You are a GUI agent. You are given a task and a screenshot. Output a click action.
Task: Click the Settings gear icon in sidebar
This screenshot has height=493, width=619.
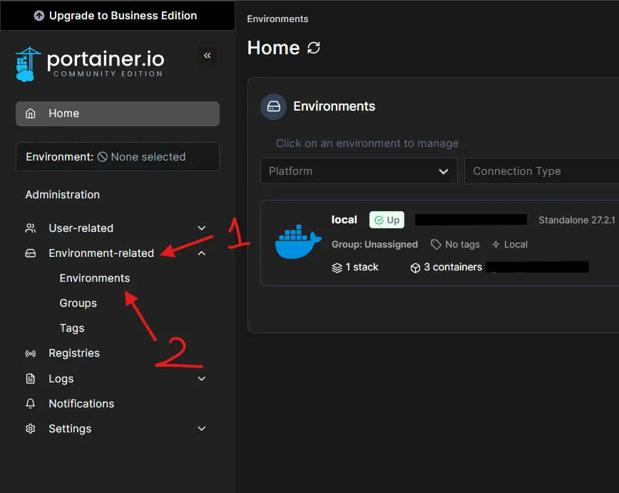click(30, 429)
